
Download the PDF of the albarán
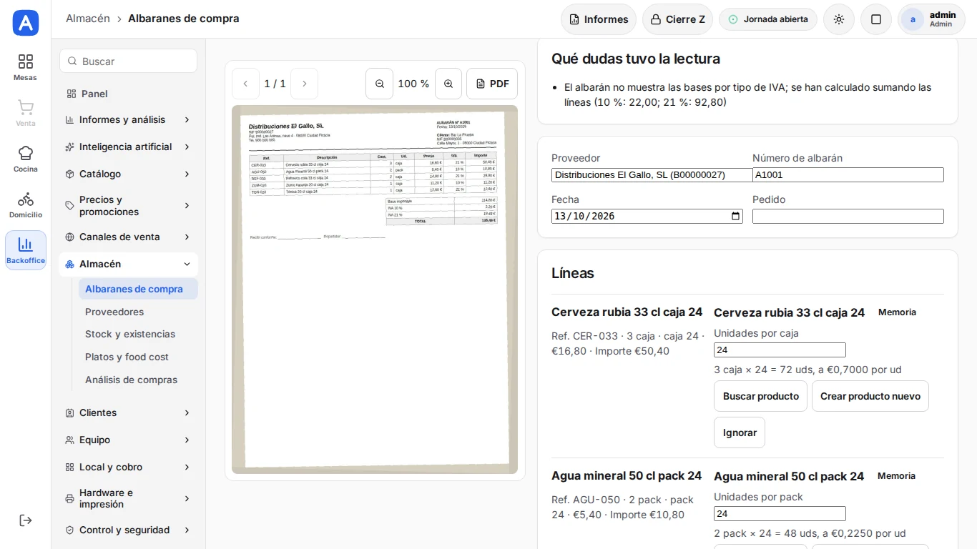click(x=492, y=84)
